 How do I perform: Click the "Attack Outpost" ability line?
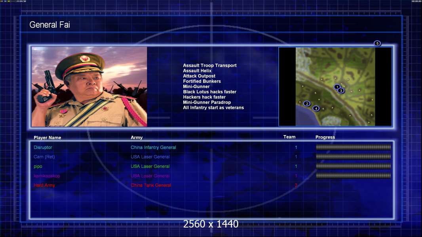point(199,76)
